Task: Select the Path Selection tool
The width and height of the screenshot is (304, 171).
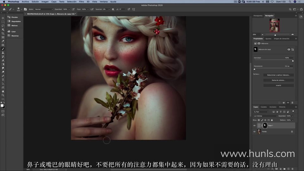Action: [x=3, y=84]
